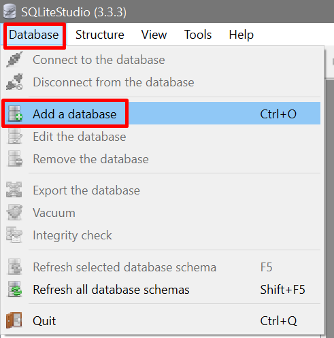This screenshot has height=338, width=334.
Task: Click the green plus database icon
Action: pos(15,114)
